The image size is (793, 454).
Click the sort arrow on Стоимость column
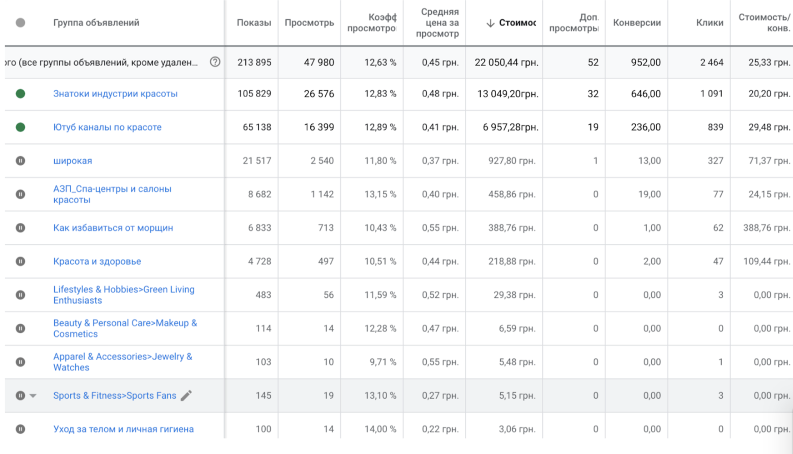point(490,23)
